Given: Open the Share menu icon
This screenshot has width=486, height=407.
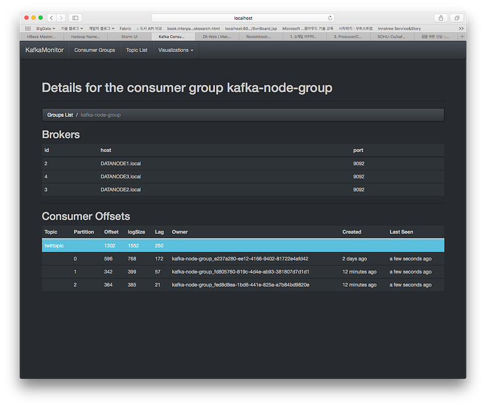Looking at the screenshot, I should (441, 18).
